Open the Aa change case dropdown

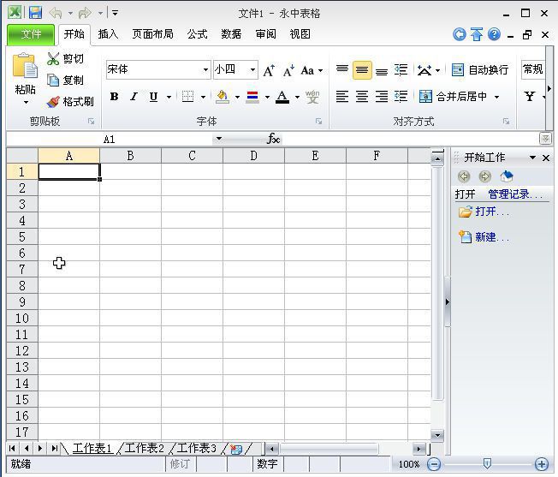pos(320,70)
